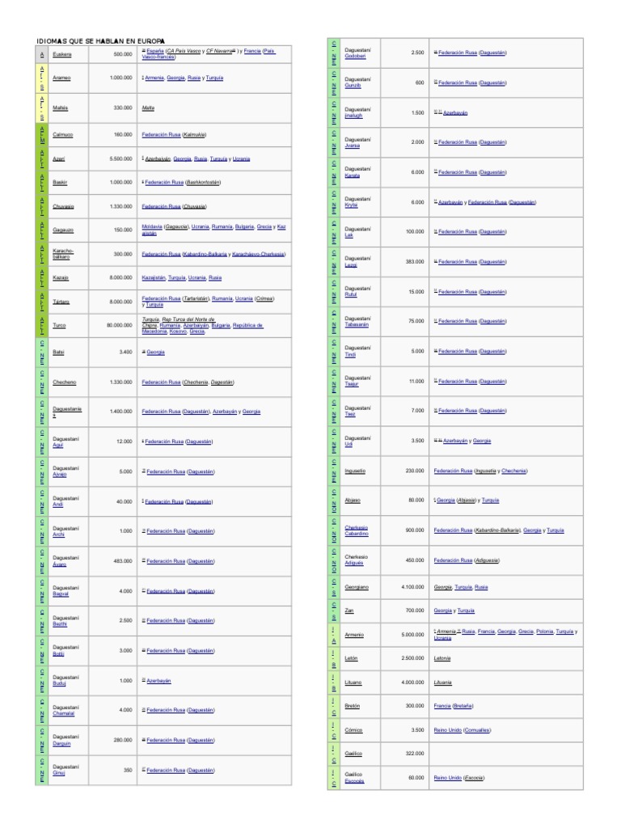Open the Calmuco language entry
The height and width of the screenshot is (828, 621).
pyautogui.click(x=63, y=135)
